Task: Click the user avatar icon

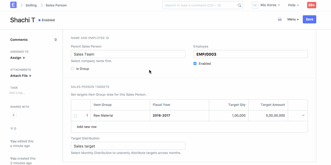Action: point(255,5)
